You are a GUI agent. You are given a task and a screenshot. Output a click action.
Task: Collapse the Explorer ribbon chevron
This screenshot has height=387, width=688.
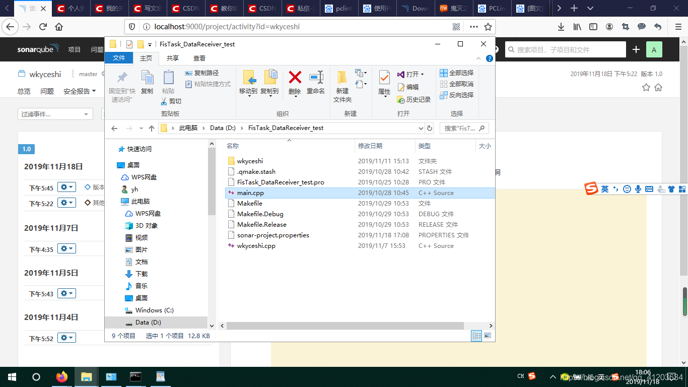pos(479,58)
